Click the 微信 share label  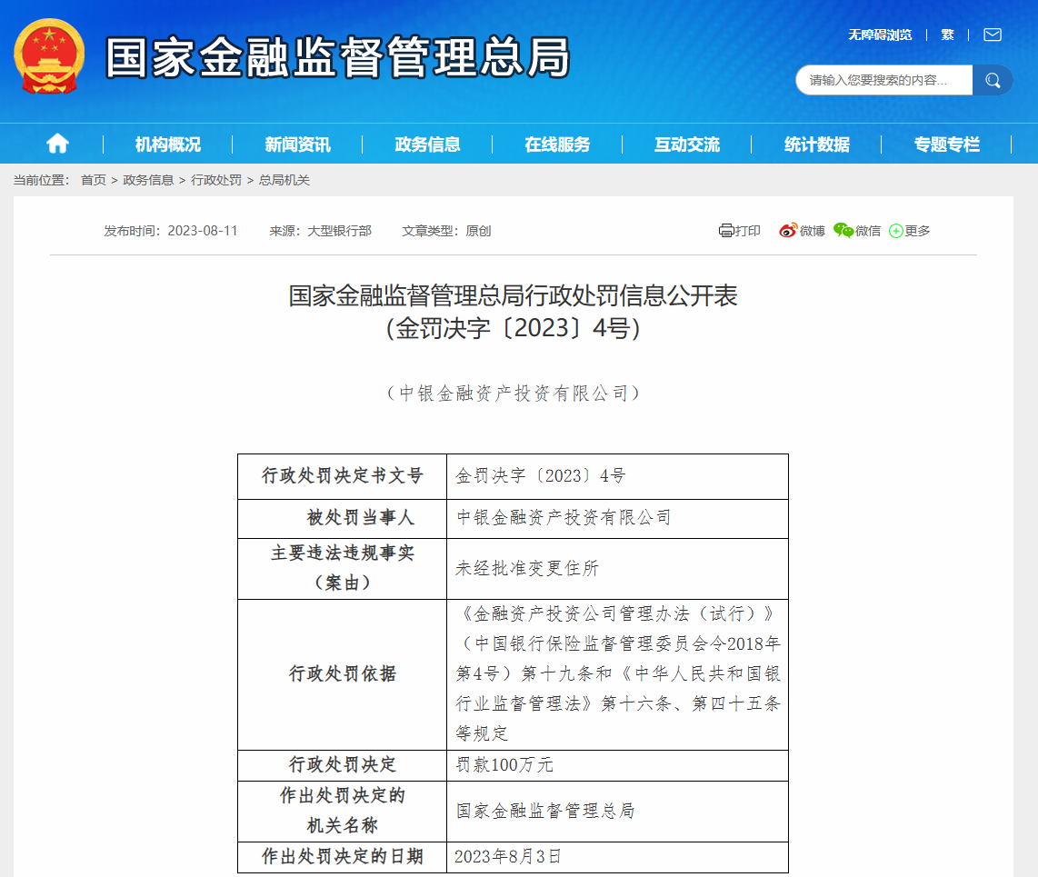868,230
